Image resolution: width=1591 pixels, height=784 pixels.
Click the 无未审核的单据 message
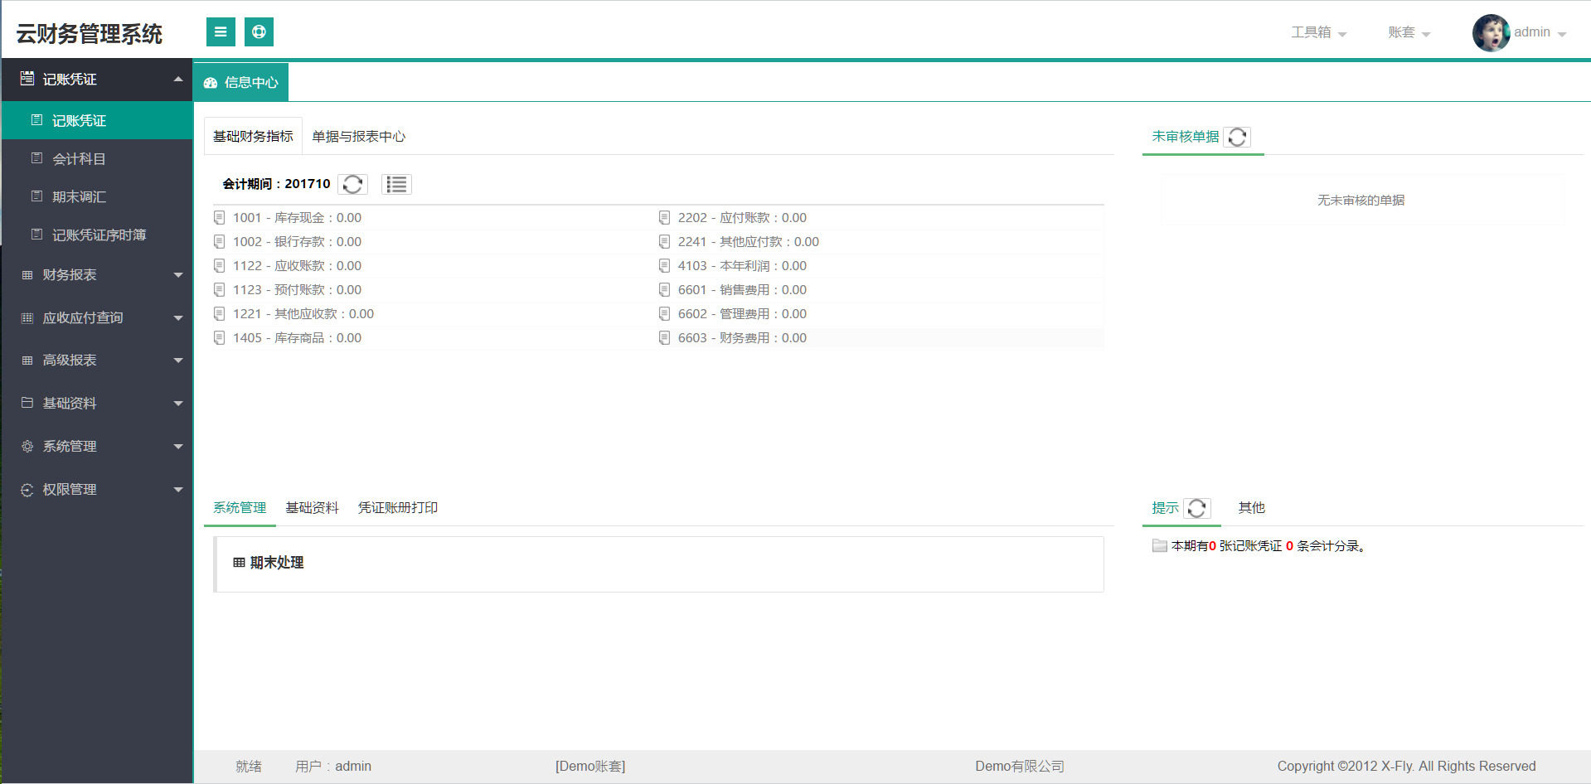(x=1361, y=201)
